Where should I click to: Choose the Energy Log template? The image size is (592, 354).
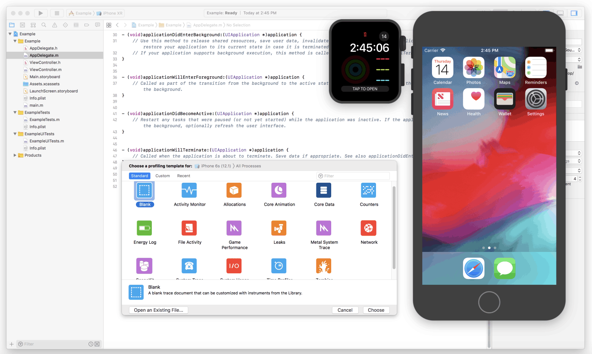pos(145,233)
